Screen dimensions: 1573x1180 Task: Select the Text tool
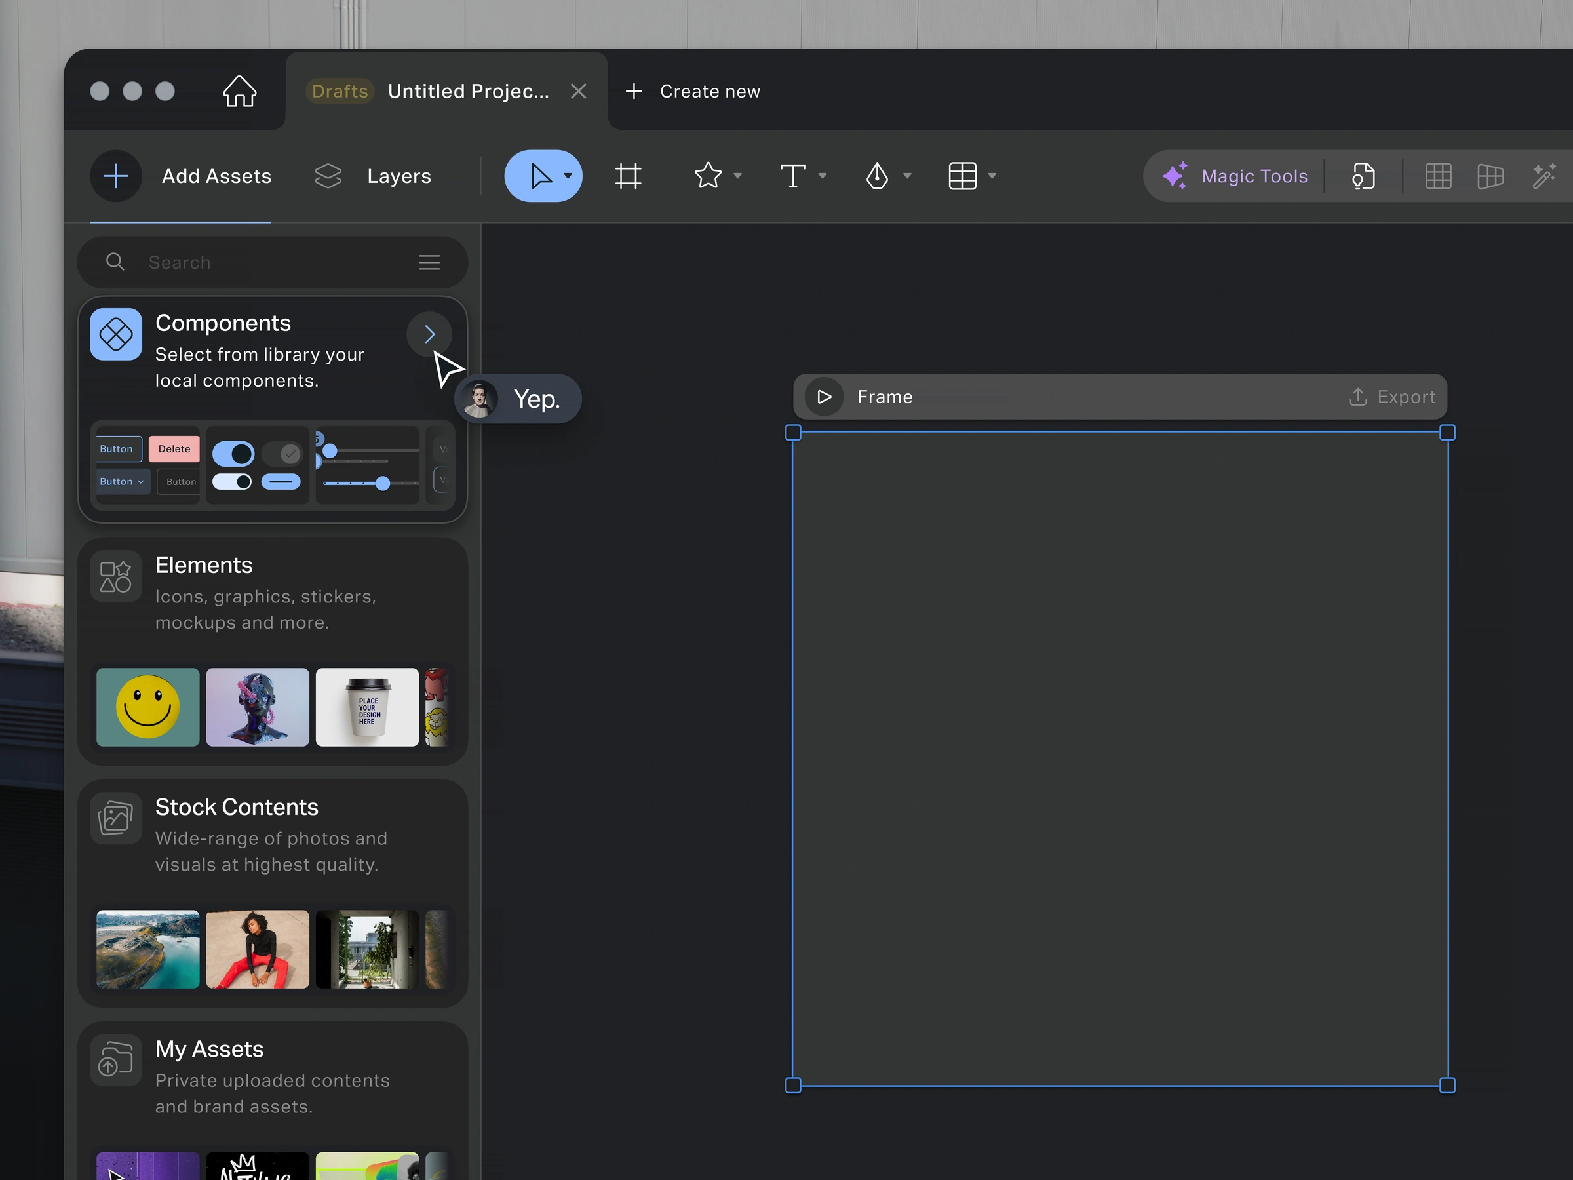tap(793, 176)
